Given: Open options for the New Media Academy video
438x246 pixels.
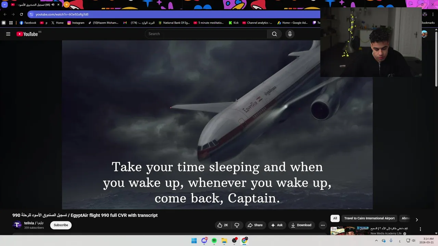Looking at the screenshot, I should click(420, 229).
